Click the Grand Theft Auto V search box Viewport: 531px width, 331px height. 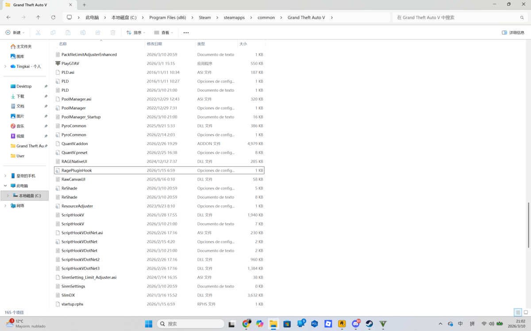tap(456, 18)
